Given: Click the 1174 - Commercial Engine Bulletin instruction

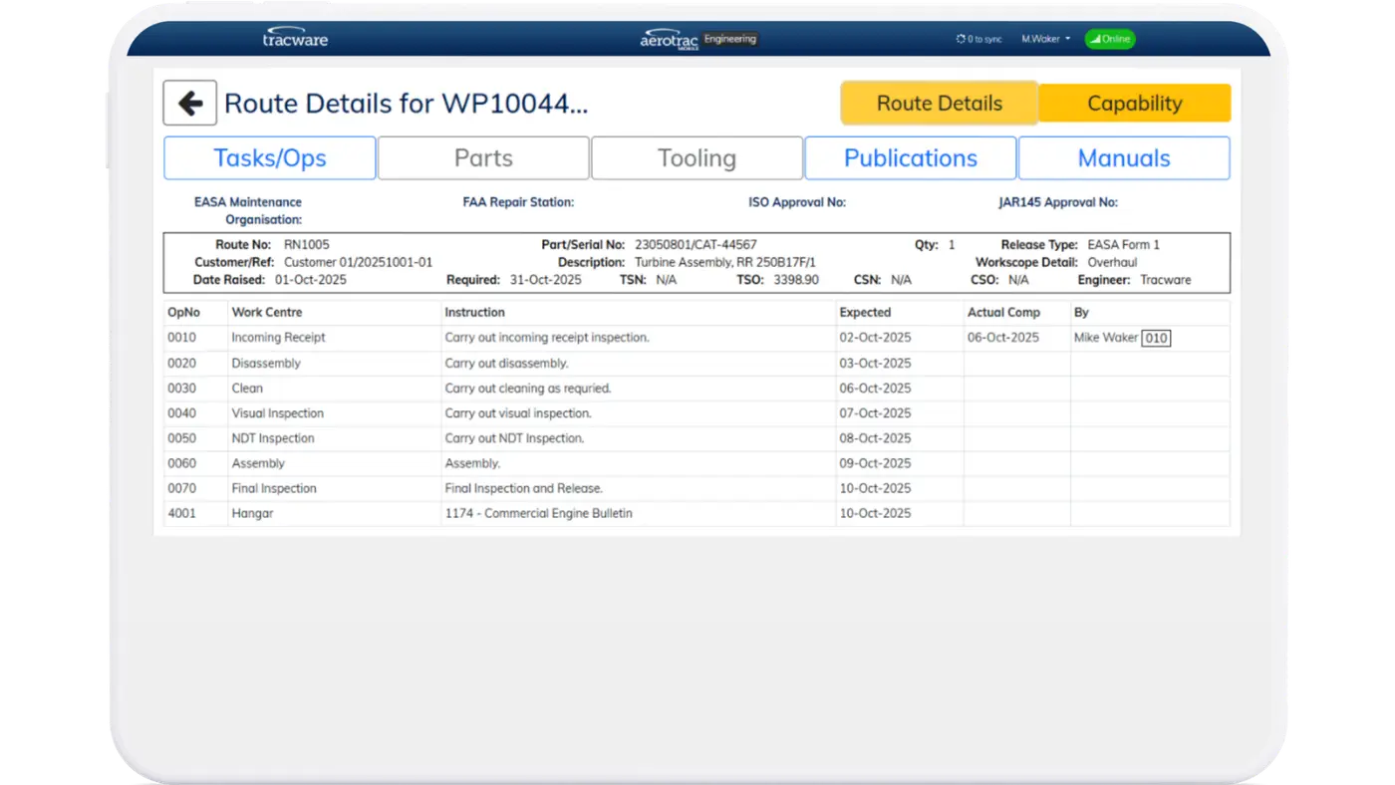Looking at the screenshot, I should tap(538, 514).
